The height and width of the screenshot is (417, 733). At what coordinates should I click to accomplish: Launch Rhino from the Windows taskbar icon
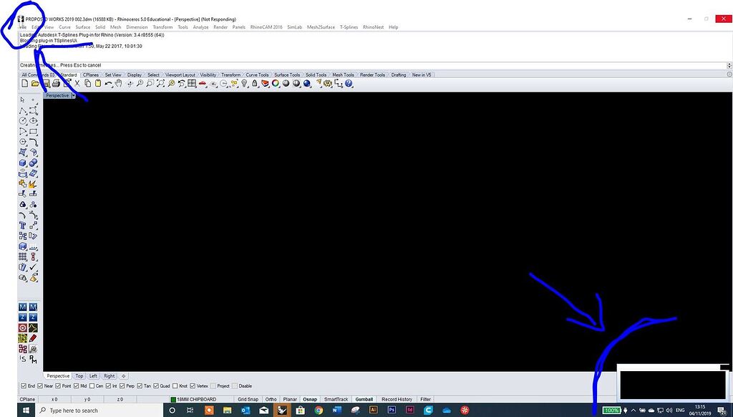281,411
